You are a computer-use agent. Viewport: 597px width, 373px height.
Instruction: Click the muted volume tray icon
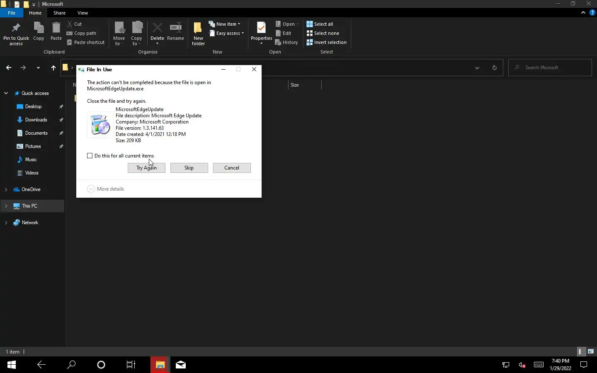[x=522, y=365]
